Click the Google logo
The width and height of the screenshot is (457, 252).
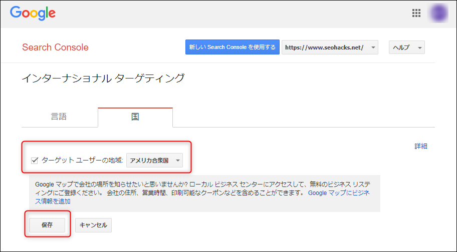pos(33,13)
